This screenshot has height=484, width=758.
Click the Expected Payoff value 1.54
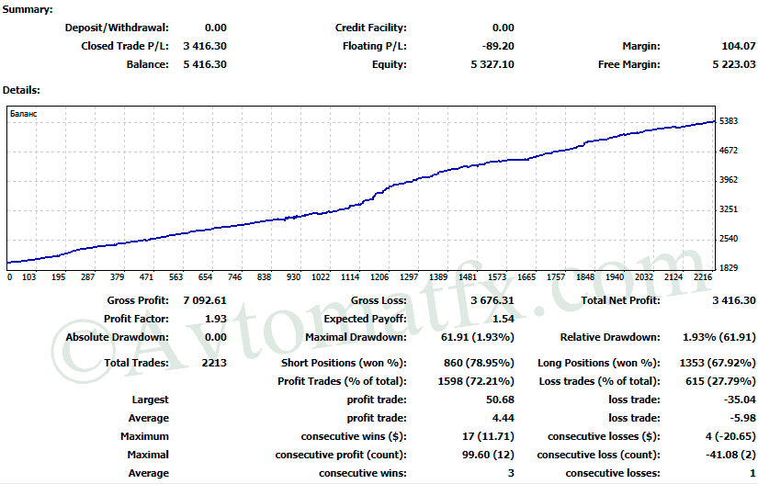coord(503,319)
